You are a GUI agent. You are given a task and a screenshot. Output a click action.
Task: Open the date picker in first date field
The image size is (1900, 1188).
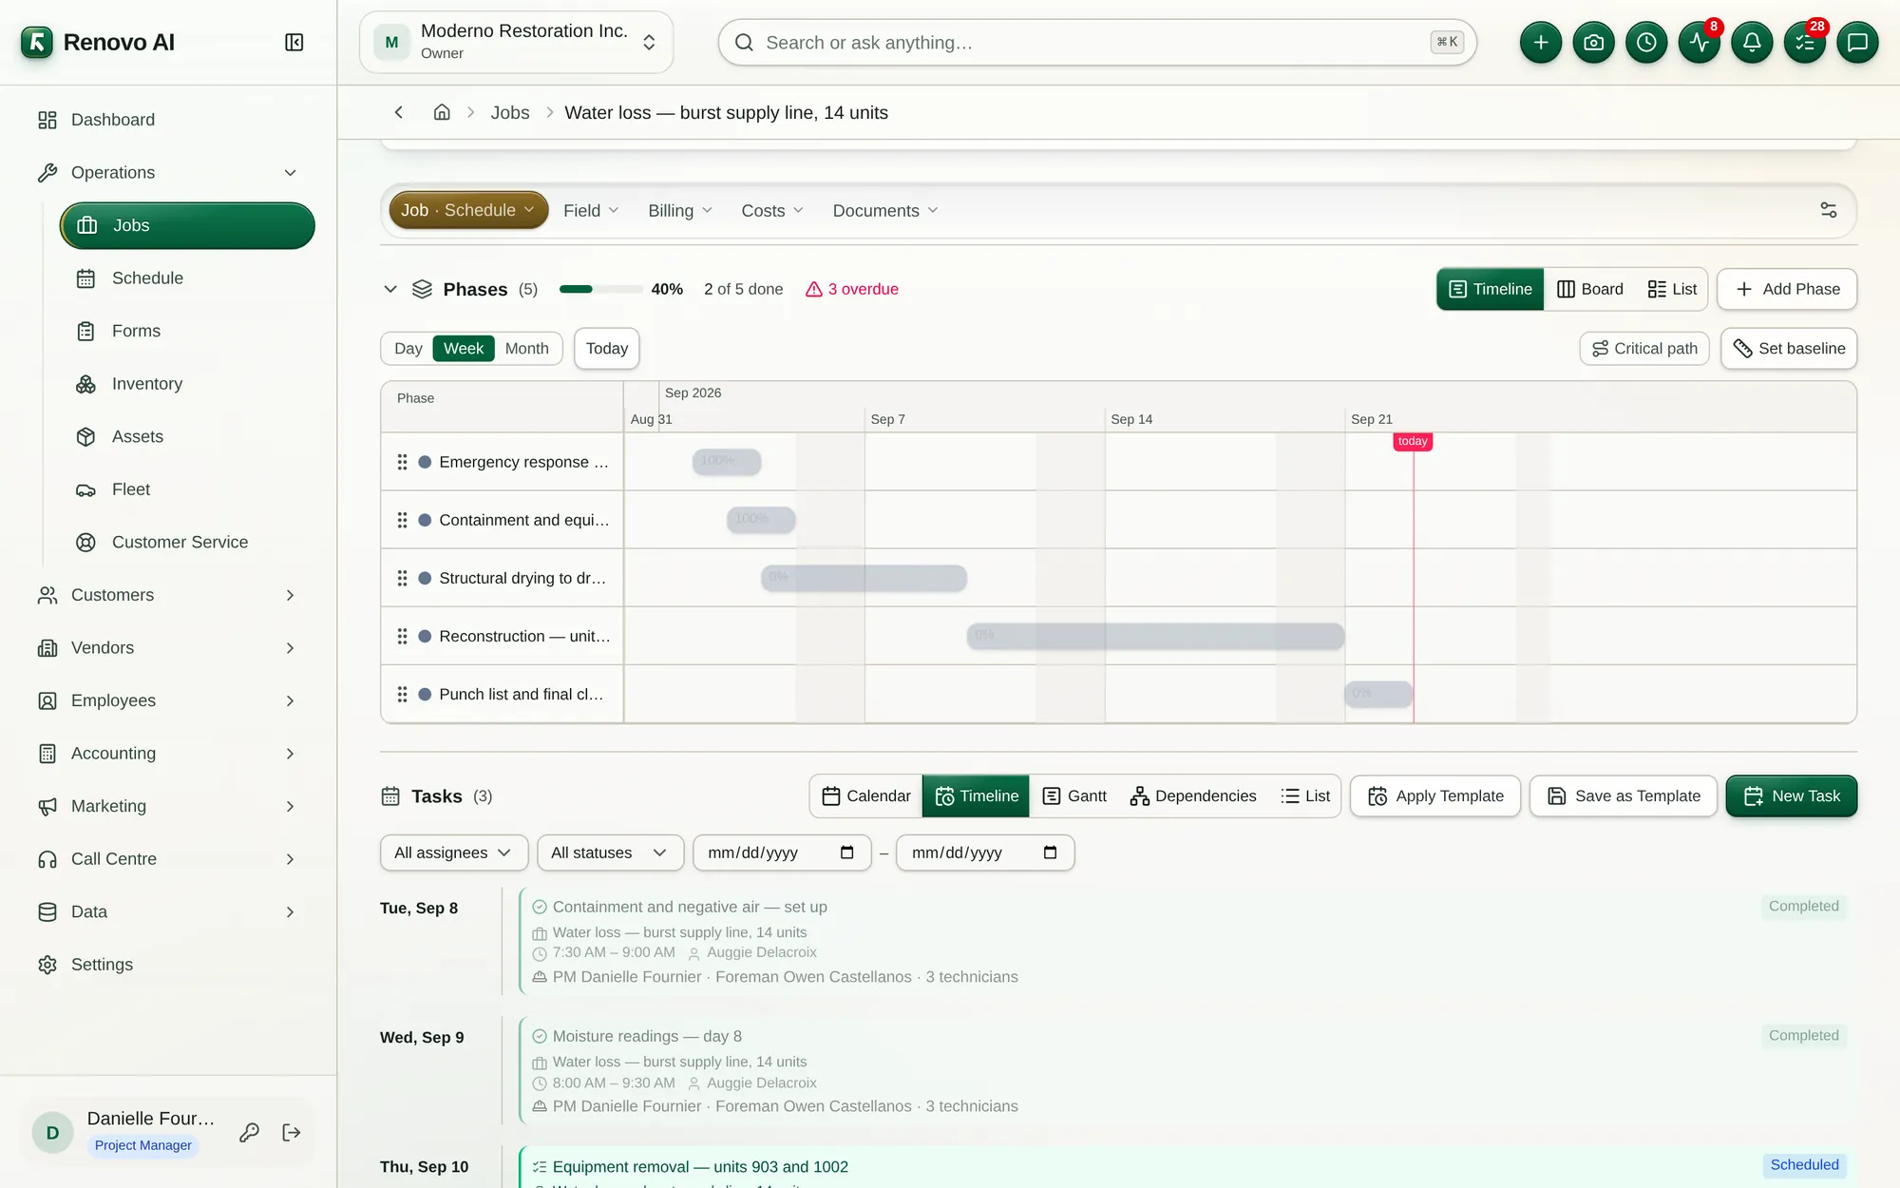(846, 853)
